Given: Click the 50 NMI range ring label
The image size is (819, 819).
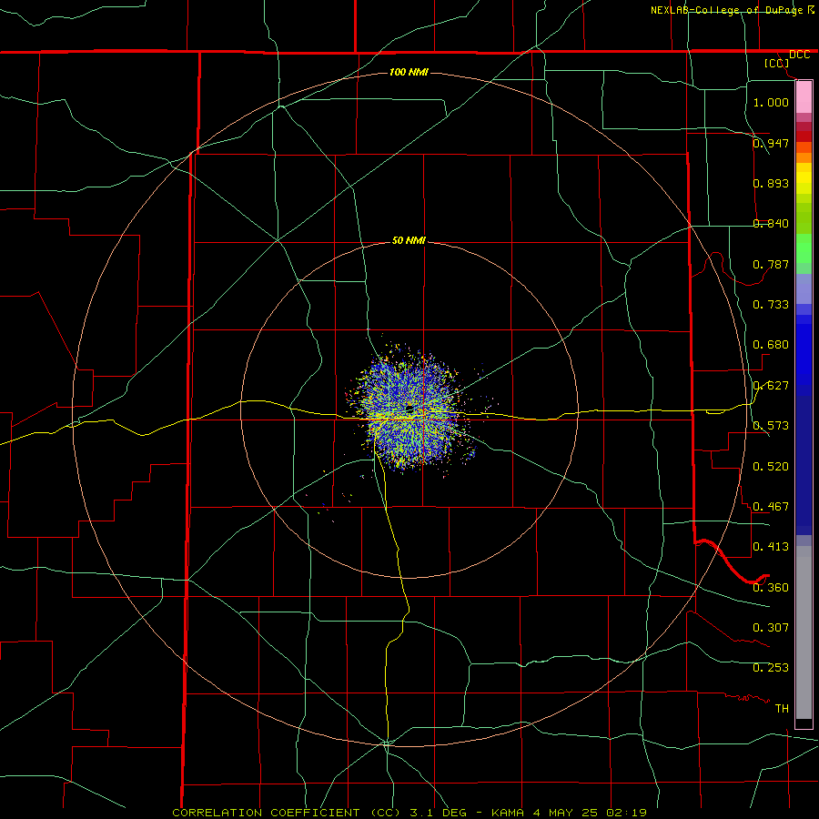Looking at the screenshot, I should (409, 240).
